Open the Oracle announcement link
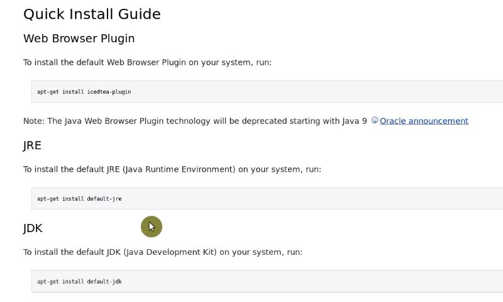 tap(424, 121)
